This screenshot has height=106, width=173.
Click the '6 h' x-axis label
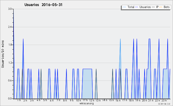pos(52,100)
